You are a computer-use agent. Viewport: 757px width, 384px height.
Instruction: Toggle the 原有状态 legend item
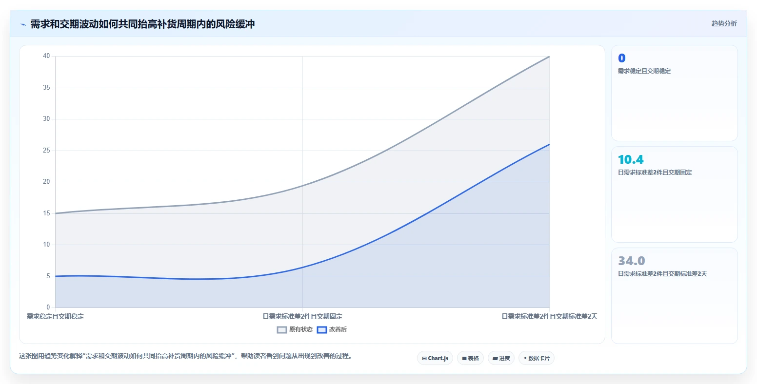(x=295, y=329)
